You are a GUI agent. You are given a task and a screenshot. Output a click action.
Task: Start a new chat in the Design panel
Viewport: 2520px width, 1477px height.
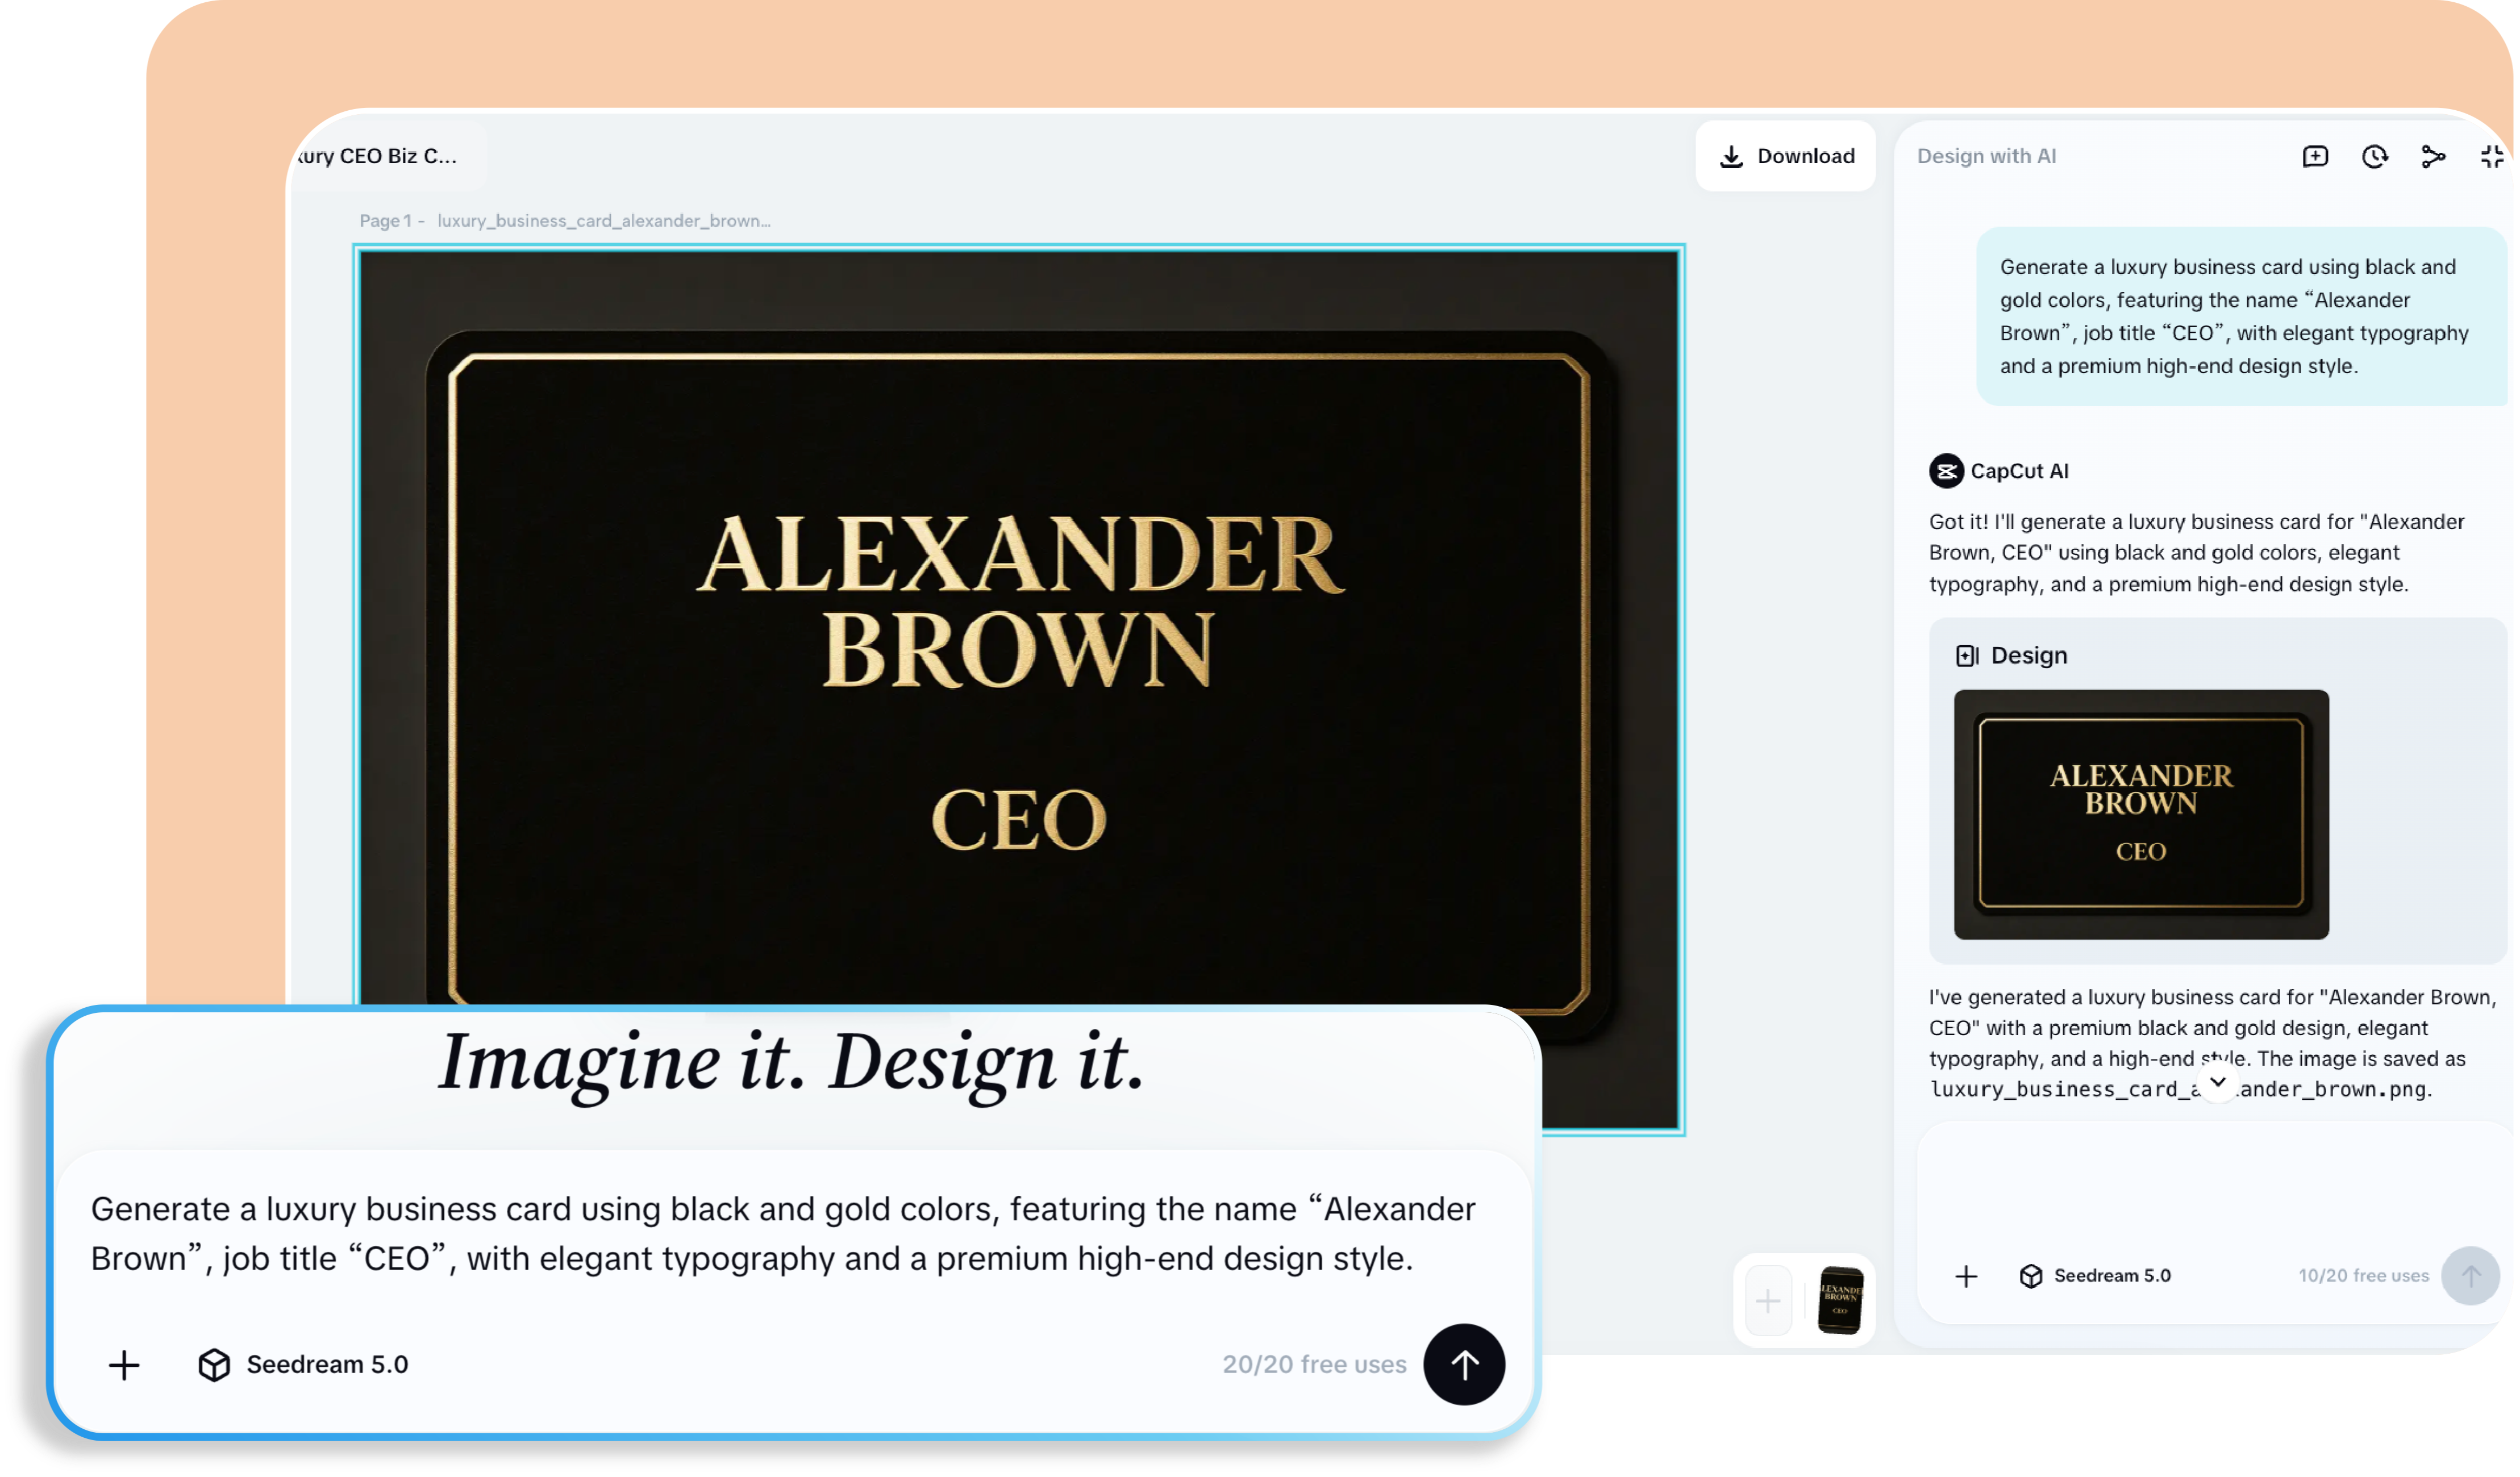tap(2315, 156)
